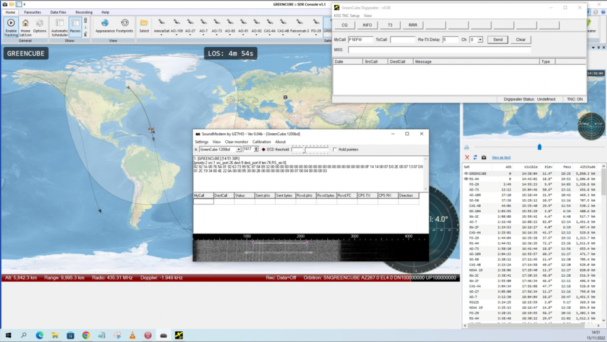Click Clear button in Digipeater

[x=520, y=40]
